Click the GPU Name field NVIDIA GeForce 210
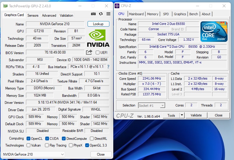The image size is (234, 160). click(x=55, y=24)
